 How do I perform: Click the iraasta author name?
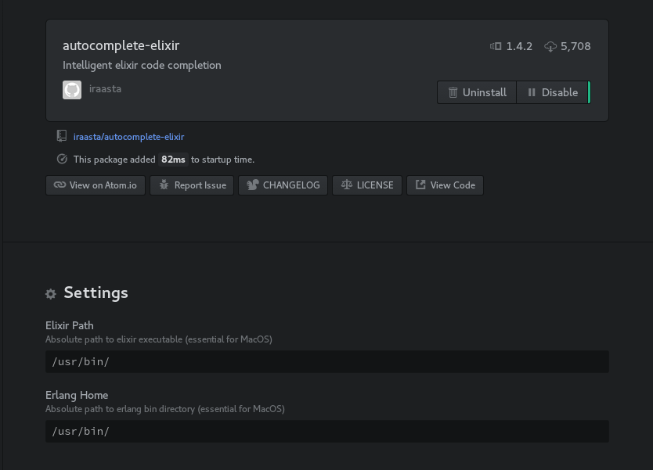point(105,89)
